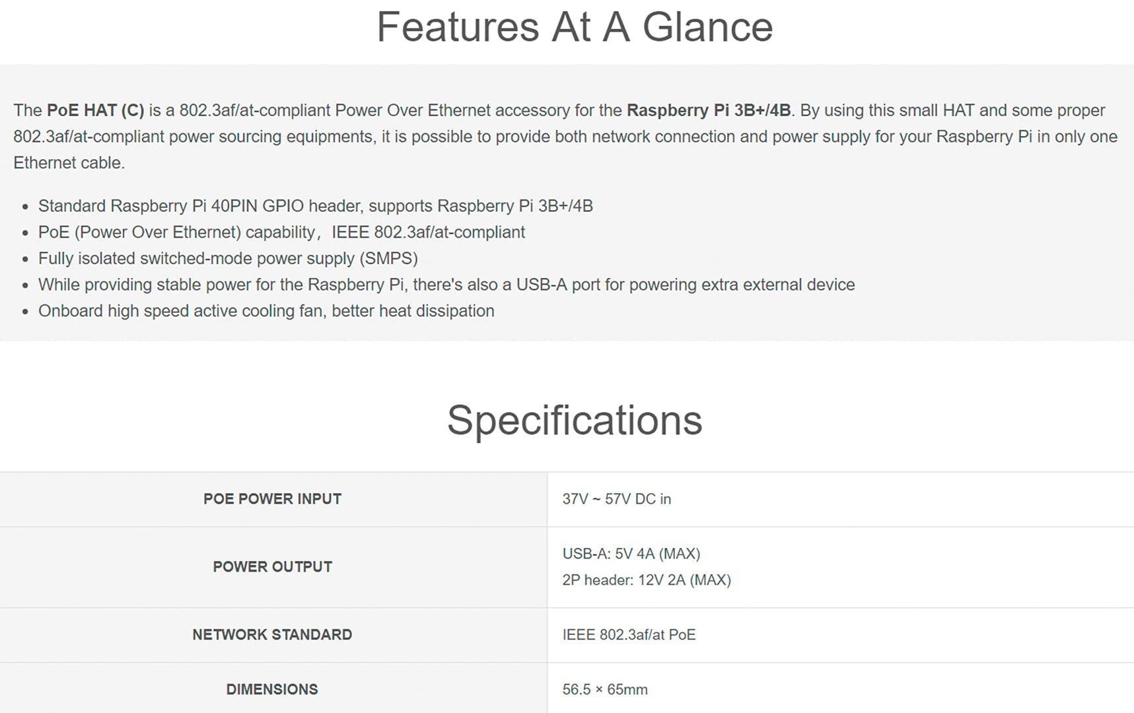Click the POWER OUTPUT label cell
1134x713 pixels.
click(273, 567)
